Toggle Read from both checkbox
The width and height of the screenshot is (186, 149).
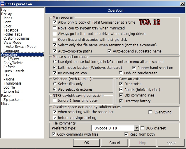126,134
